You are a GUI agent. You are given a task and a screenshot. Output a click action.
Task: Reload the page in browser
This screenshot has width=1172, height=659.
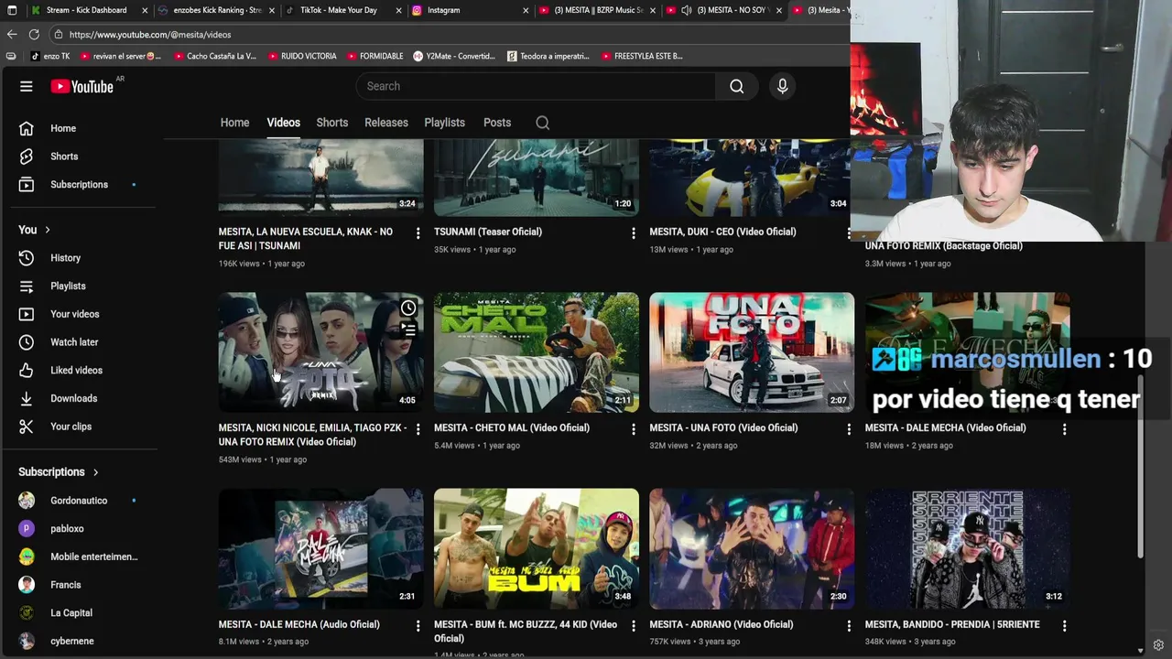(34, 34)
